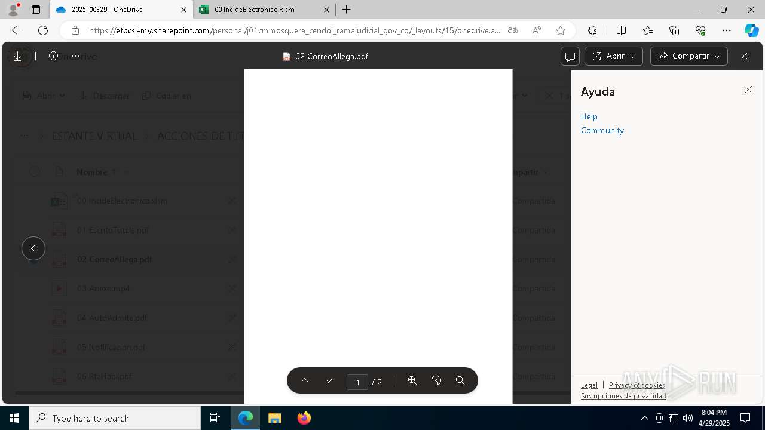Open File Explorer from taskbar
Viewport: 765px width, 430px height.
click(274, 418)
